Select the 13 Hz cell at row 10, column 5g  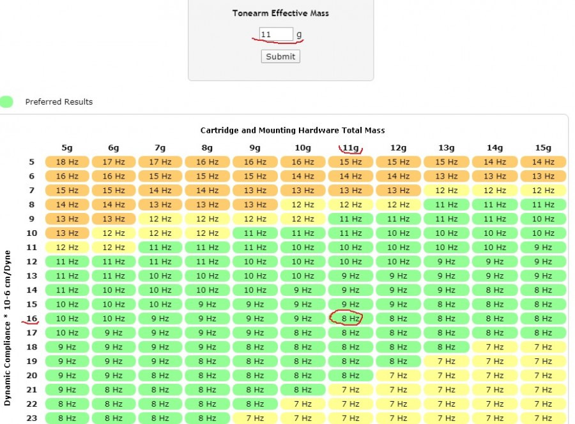point(67,233)
